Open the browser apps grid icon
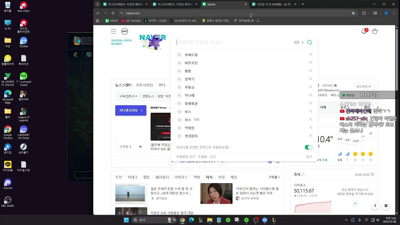Image resolution: width=400 pixels, height=225 pixels. (97, 21)
